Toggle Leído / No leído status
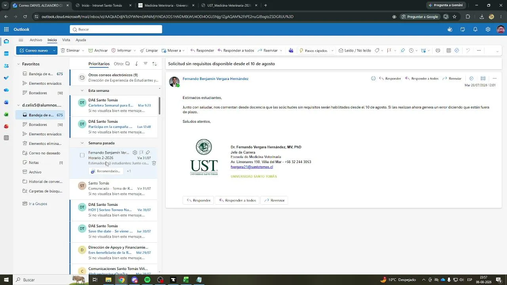Screen dimensions: 507x285 355,51
